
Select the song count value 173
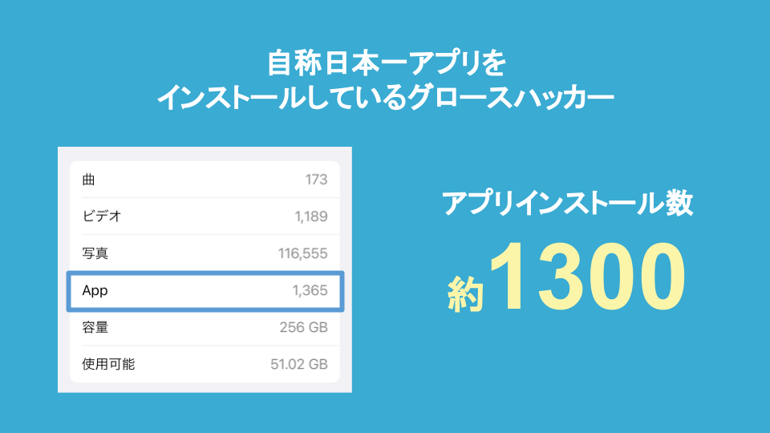tap(316, 179)
